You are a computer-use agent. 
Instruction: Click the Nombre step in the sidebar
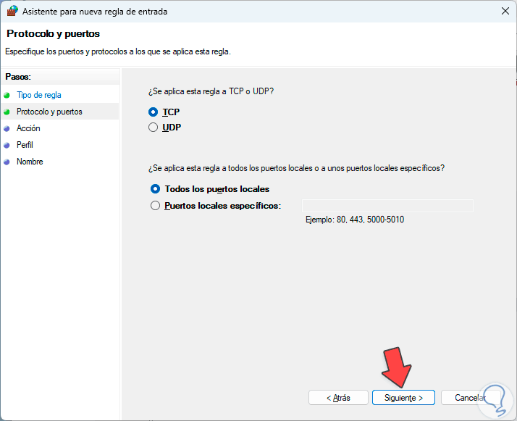(30, 162)
